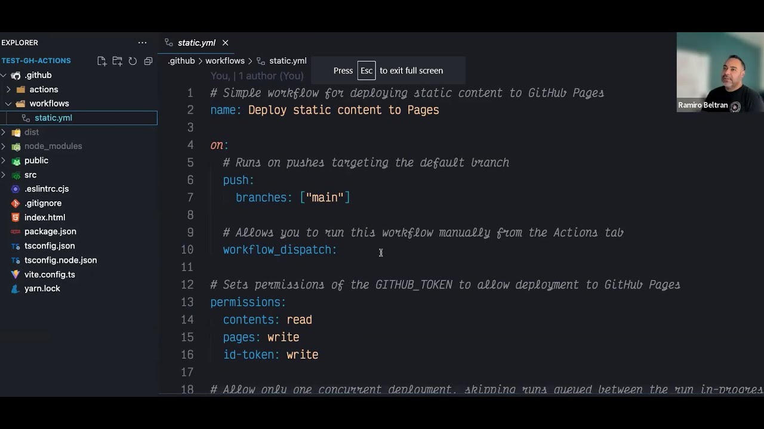Viewport: 764px width, 429px height.
Task: Close the static.yml editor tab
Action: click(225, 43)
